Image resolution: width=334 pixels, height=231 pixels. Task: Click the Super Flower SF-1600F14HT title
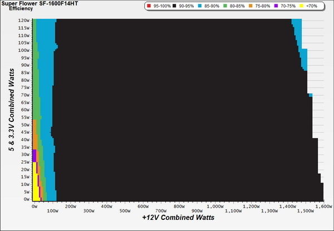point(40,3)
